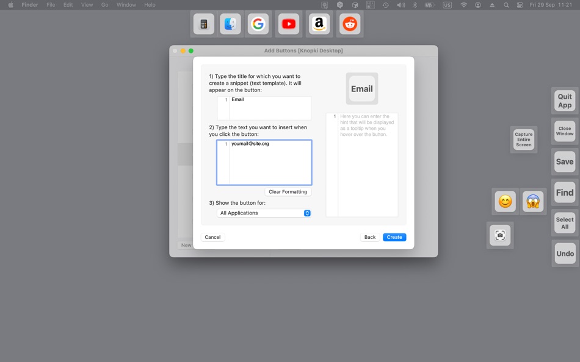Open the Edit menu
Viewport: 580px width, 362px height.
(x=68, y=5)
